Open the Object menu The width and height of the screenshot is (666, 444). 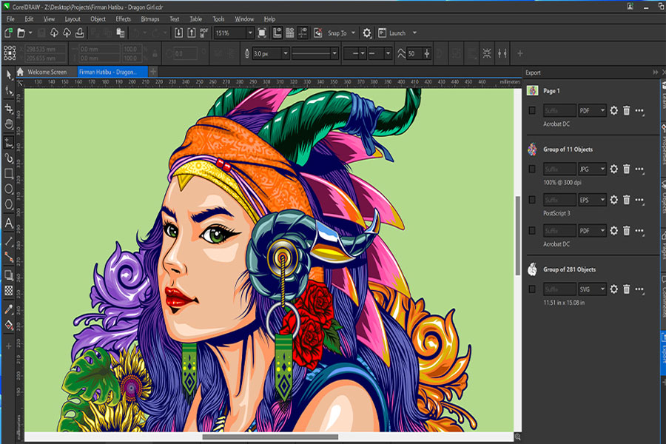point(98,19)
